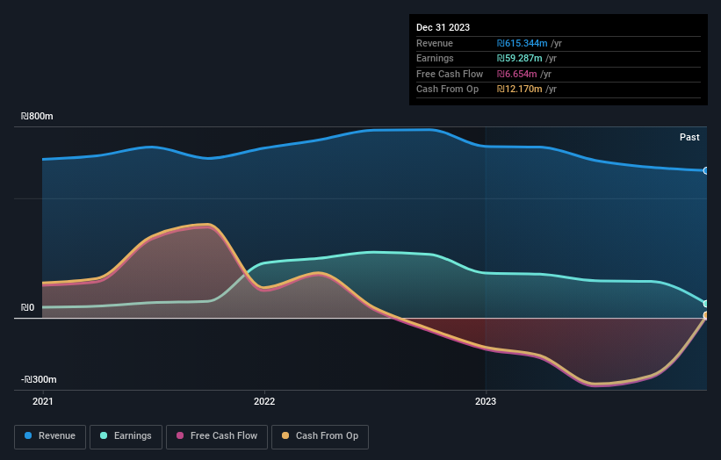721x460 pixels.
Task: Click the -₪300m y-axis label
Action: coord(39,379)
